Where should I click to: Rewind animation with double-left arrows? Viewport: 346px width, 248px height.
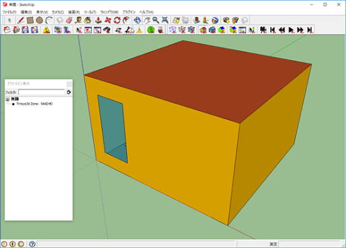[x=282, y=30]
